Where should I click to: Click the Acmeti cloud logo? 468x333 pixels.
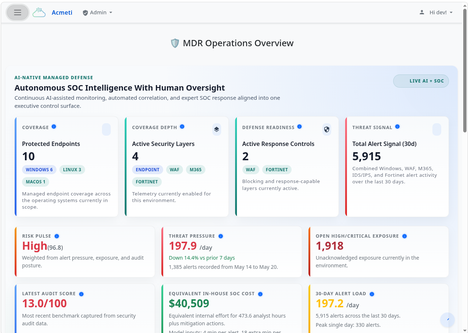coord(39,12)
